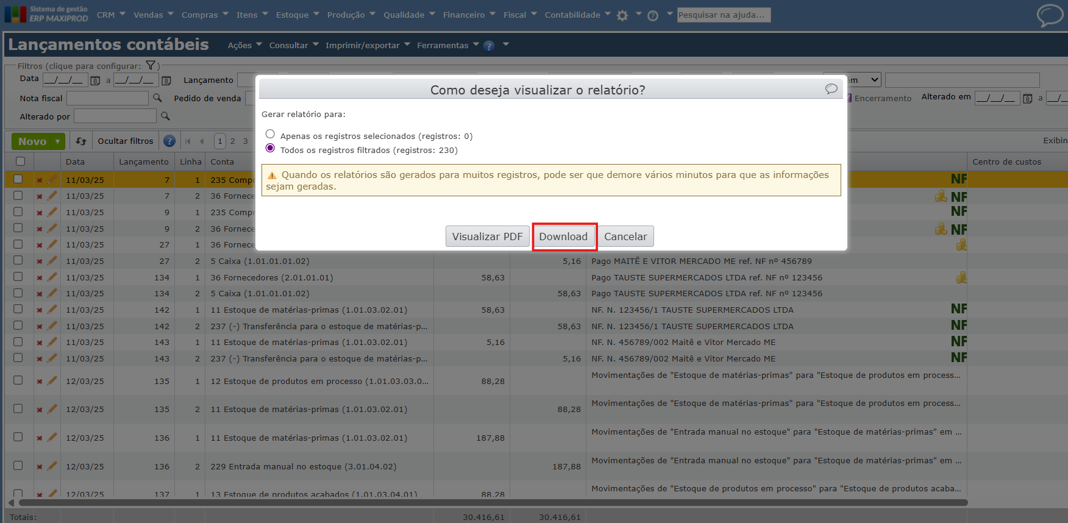Click the funnel icon to configure filters

click(x=151, y=65)
